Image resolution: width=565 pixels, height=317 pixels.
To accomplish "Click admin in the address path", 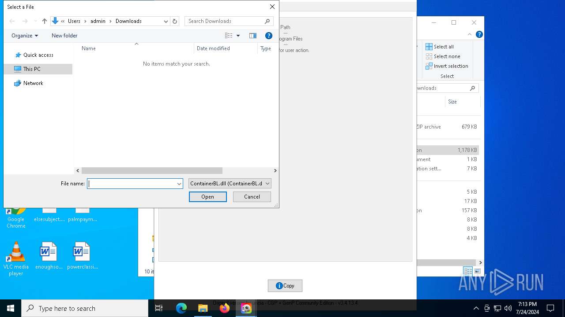I will 98,21.
